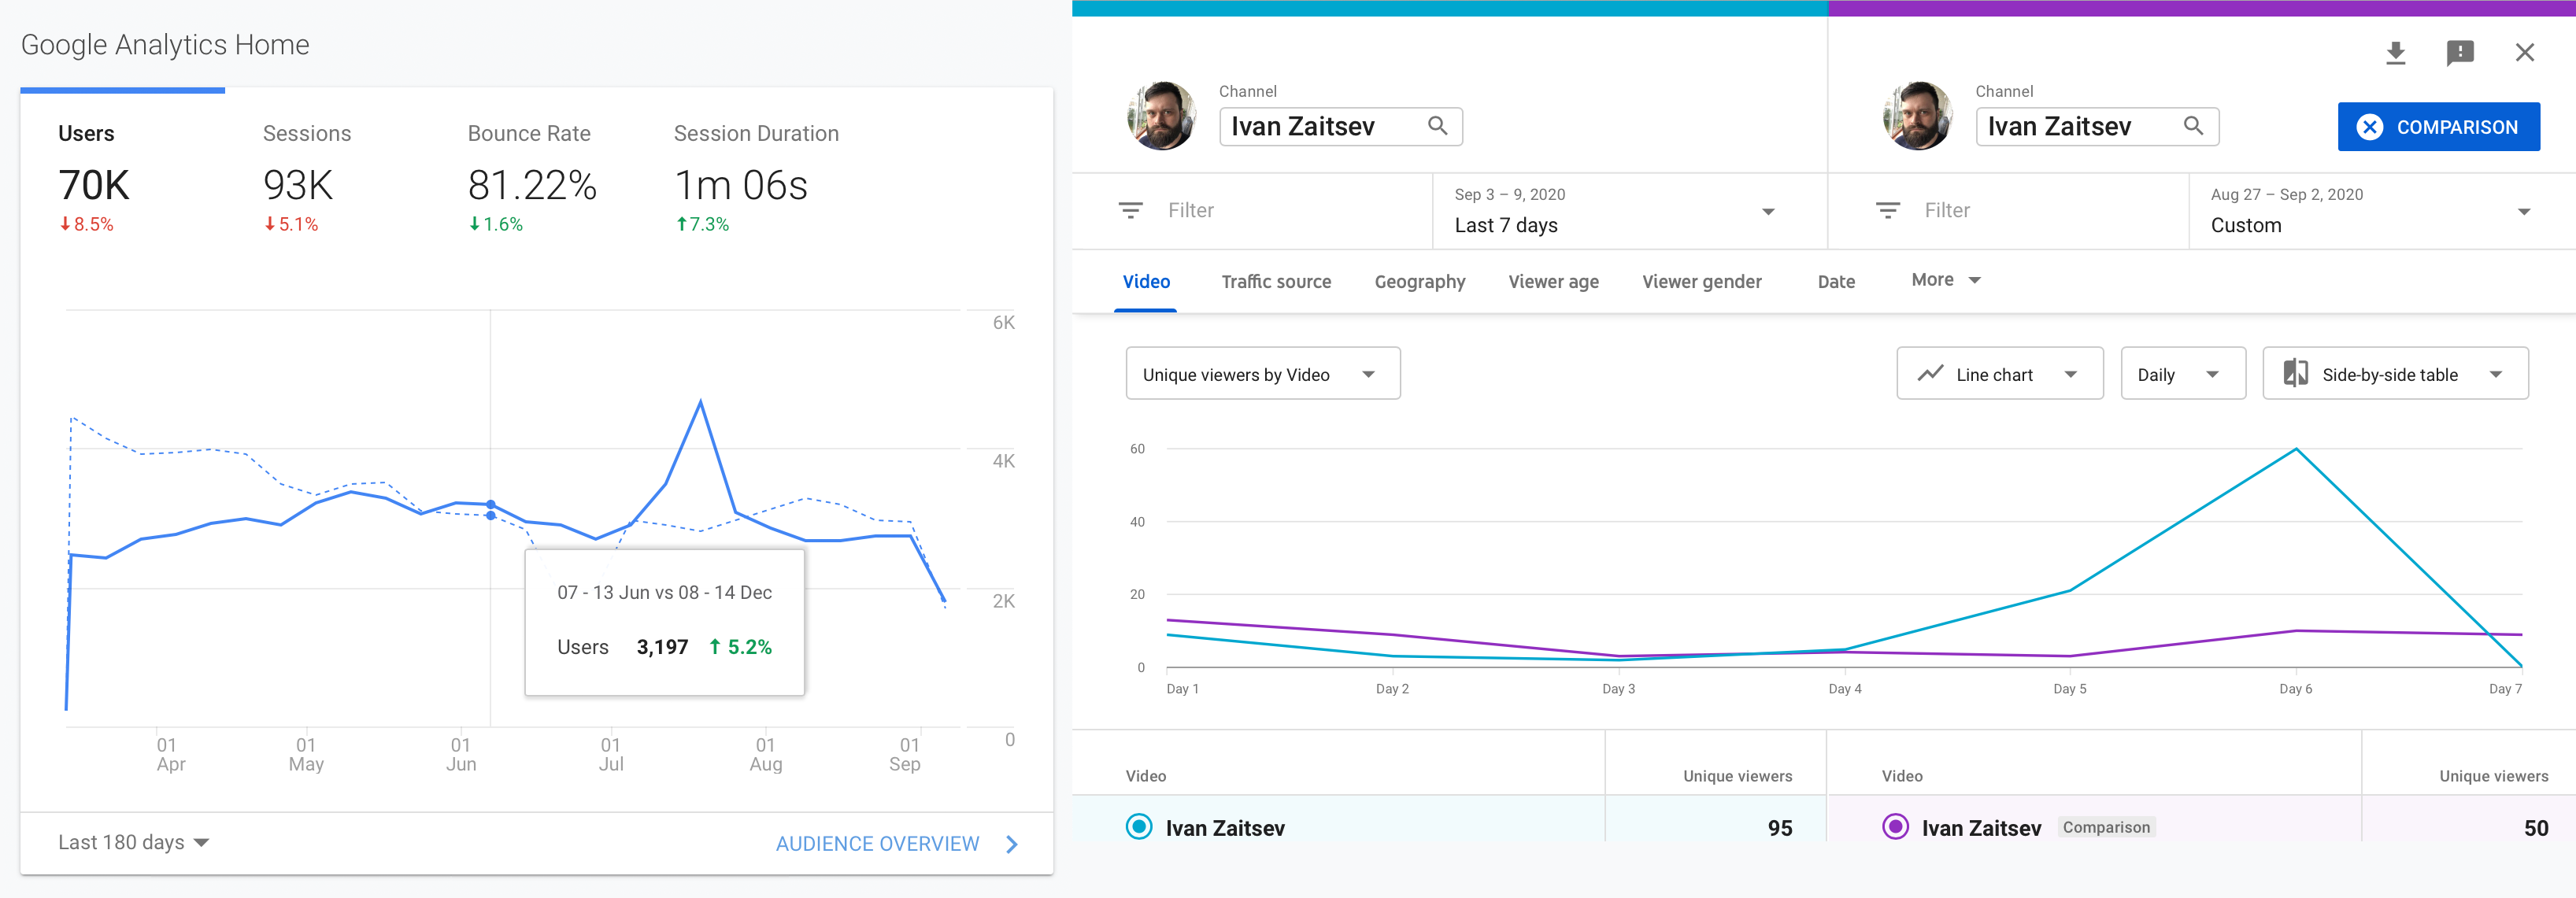Click the left filter icon
Screen dimensions: 2576x898
tap(1130, 210)
